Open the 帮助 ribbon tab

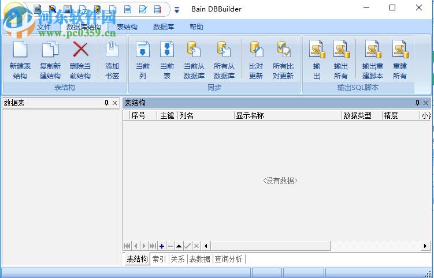(196, 27)
